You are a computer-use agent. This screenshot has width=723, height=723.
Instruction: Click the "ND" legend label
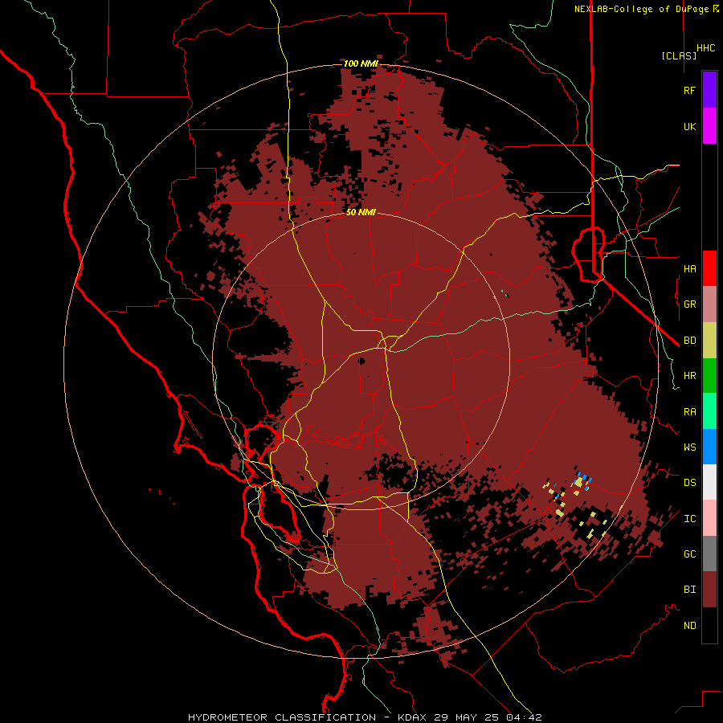[x=689, y=626]
